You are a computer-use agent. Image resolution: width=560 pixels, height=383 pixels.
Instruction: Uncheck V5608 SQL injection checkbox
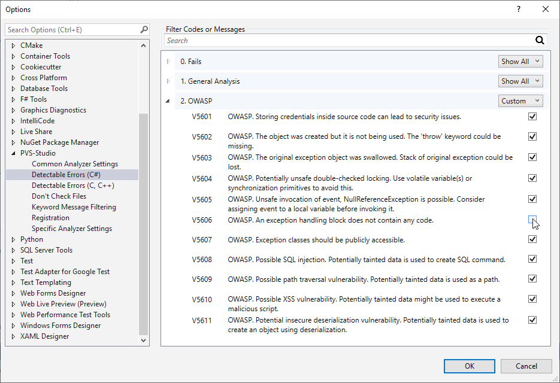[x=532, y=259]
